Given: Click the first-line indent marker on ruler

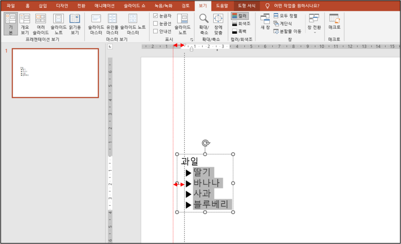Looking at the screenshot, I should click(x=185, y=46).
